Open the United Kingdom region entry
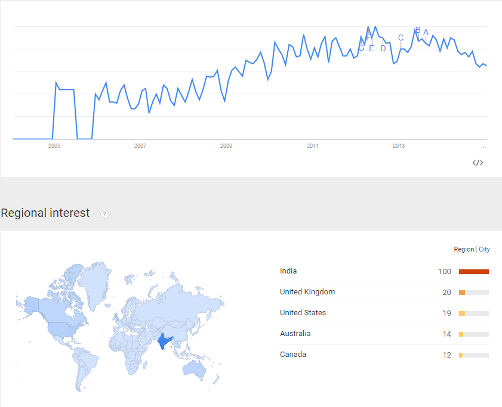502x407 pixels. click(307, 292)
